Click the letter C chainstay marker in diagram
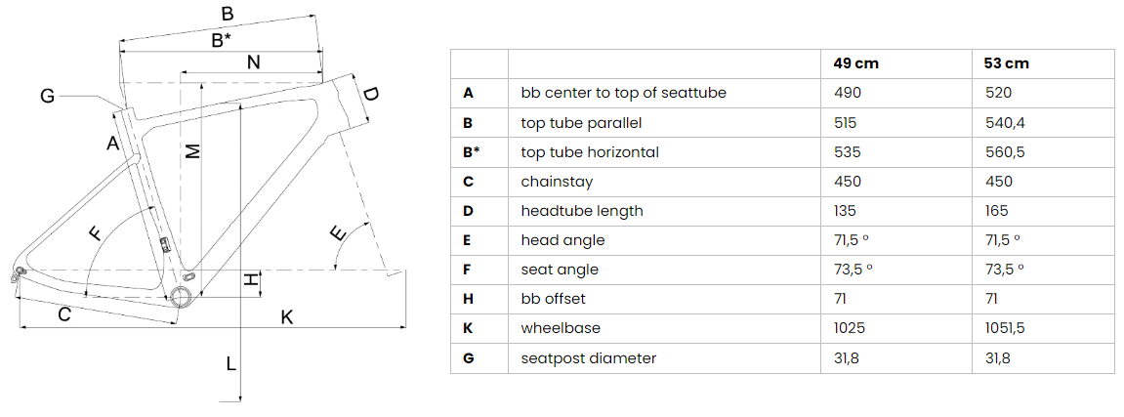 point(63,313)
